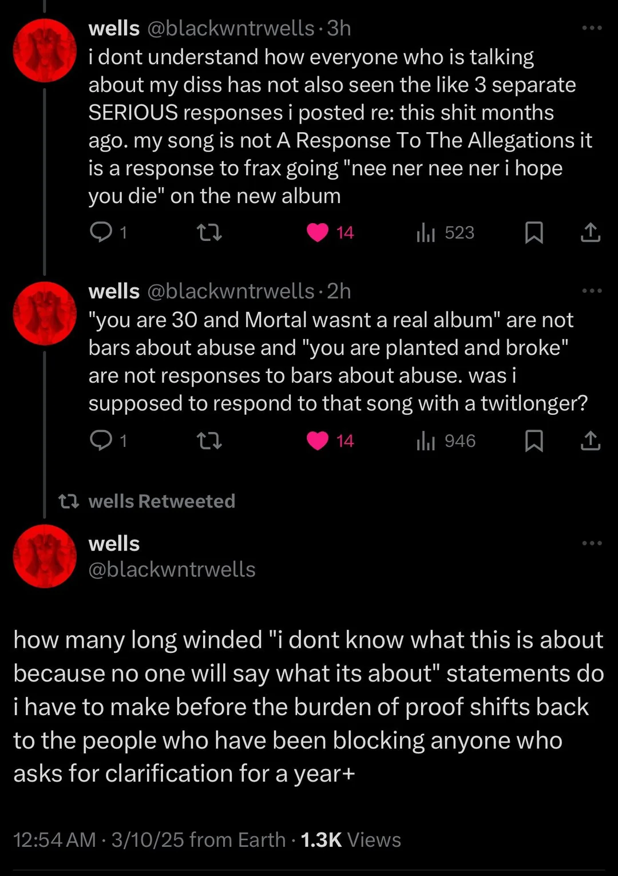Retweet the 2h tweet about Mortal
The image size is (618, 876).
(x=209, y=441)
